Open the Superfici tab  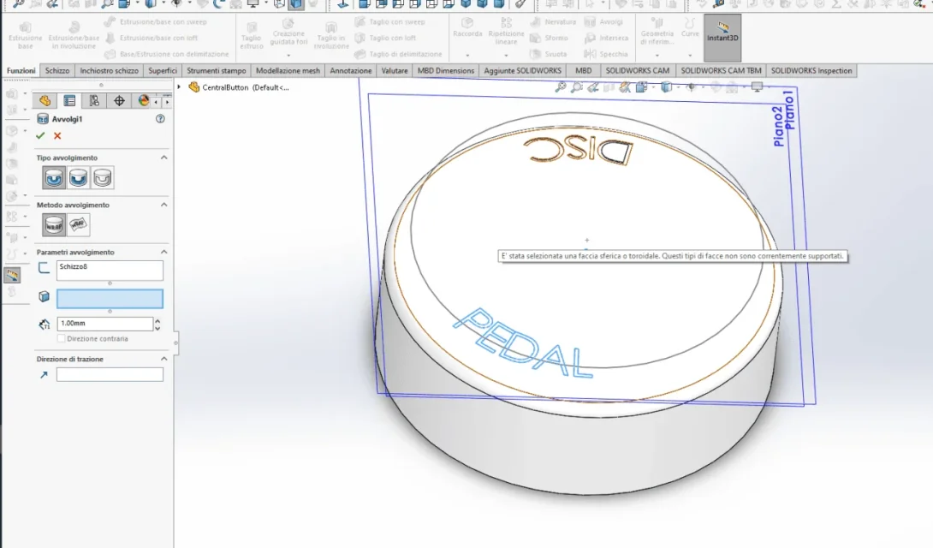163,71
